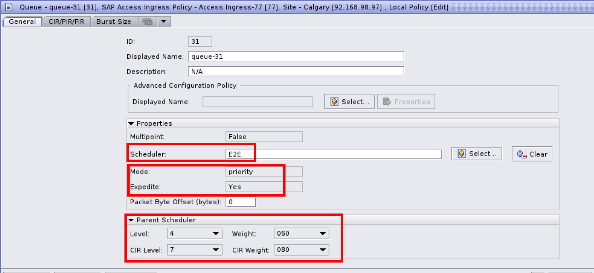The height and width of the screenshot is (273, 594).
Task: Clear the Scheduler value with Clear button
Action: point(532,154)
